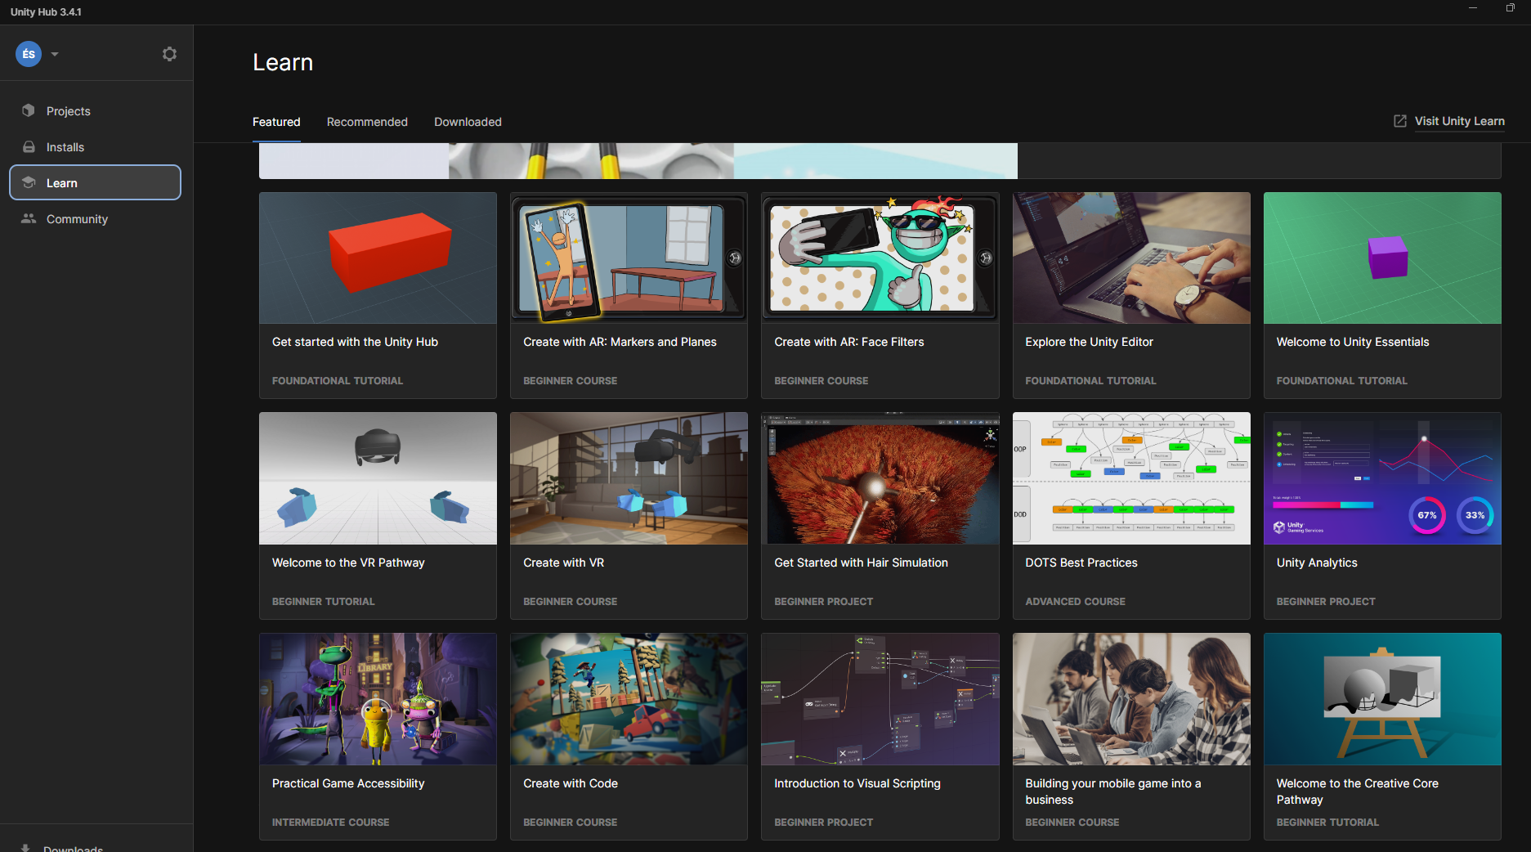Open Introduction to Visual Scripting project
The width and height of the screenshot is (1531, 852).
click(x=880, y=736)
